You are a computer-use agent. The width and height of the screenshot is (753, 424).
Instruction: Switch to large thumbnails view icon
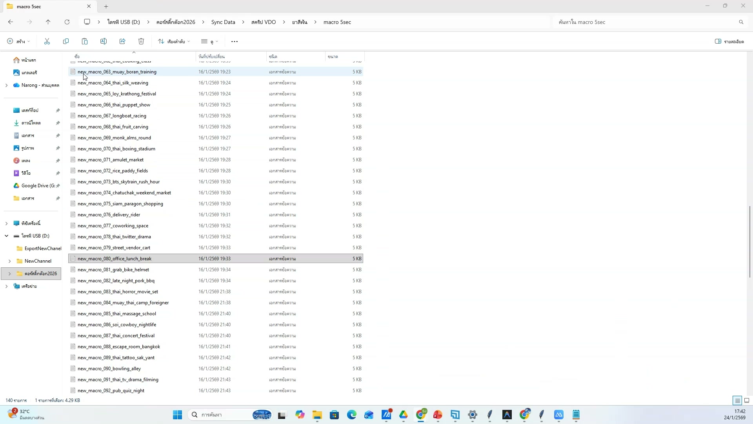tap(747, 400)
